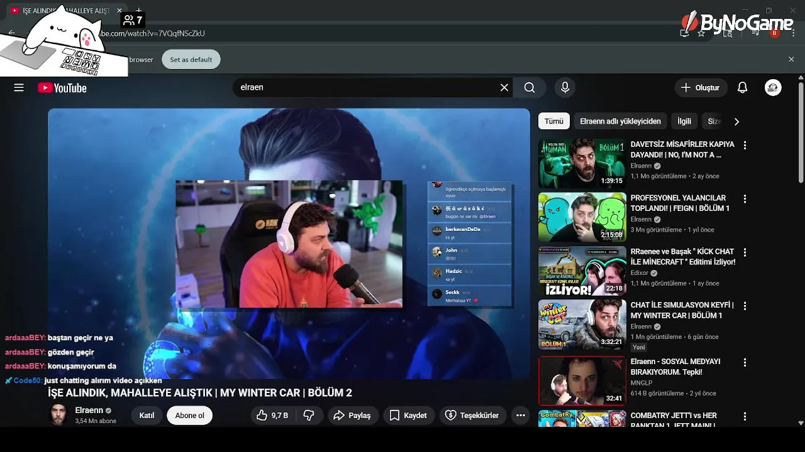
Task: Send thanks with the Teşekkürler button
Action: [472, 416]
